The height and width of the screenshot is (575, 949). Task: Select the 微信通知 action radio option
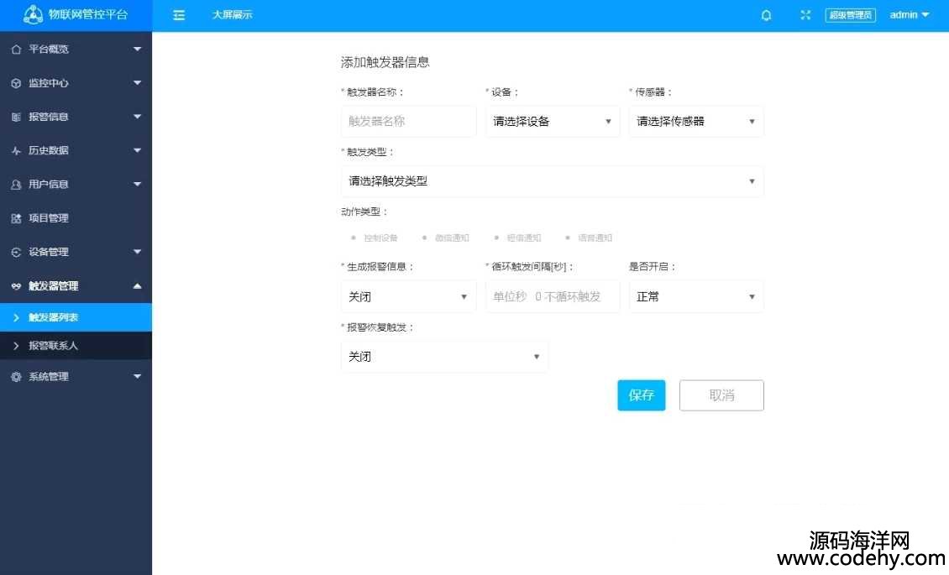click(446, 238)
